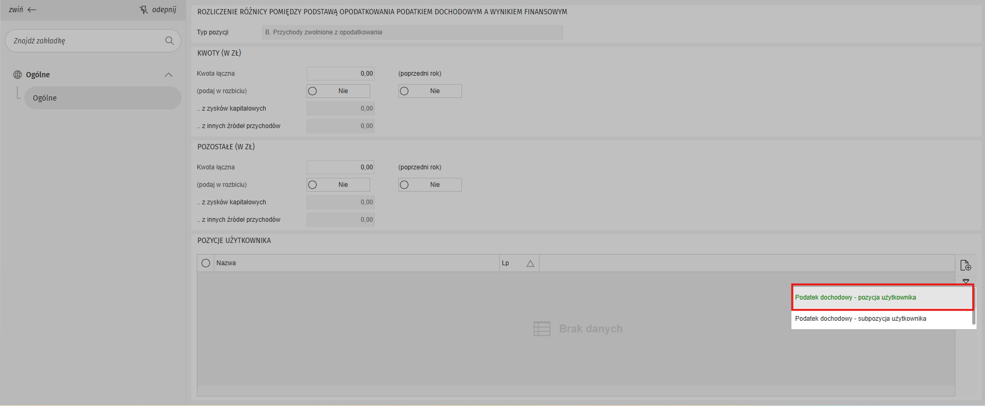Click the odepnij pin icon
Screen dimensions: 985x406
[x=144, y=10]
